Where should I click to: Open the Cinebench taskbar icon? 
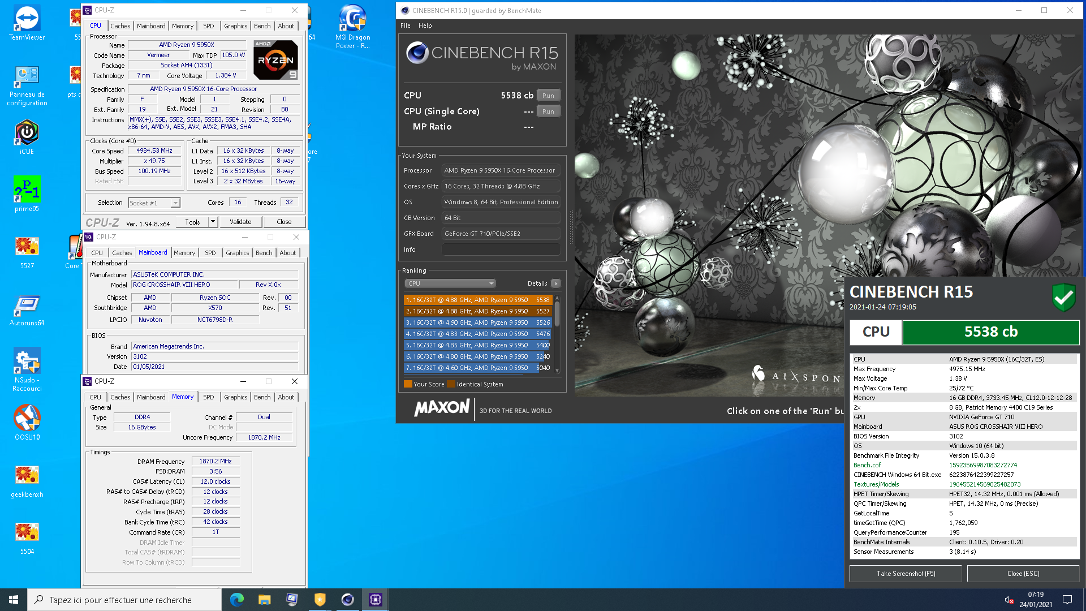click(x=348, y=600)
